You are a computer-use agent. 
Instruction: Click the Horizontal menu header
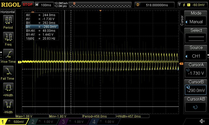click(8, 12)
